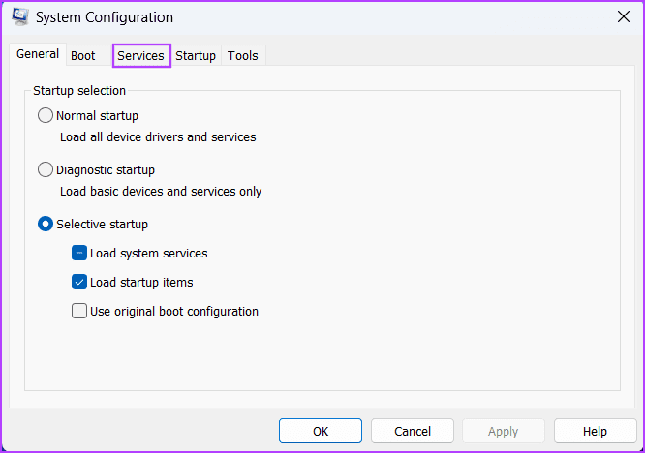Viewport: 645px width, 453px height.
Task: Click the Load startup items label
Action: pos(141,283)
